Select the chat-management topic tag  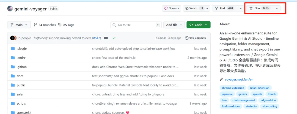(x=244, y=100)
